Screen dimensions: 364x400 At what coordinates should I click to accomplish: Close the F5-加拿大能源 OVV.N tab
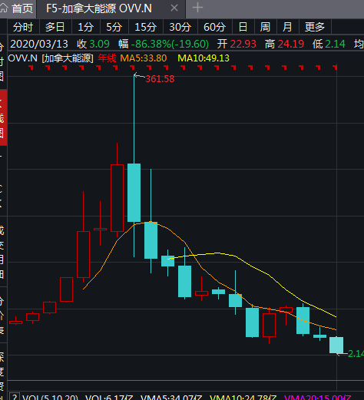tap(174, 8)
